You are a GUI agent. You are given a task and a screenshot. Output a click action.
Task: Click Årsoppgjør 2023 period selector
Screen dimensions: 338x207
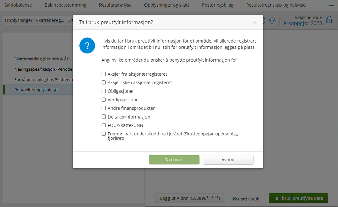(x=302, y=23)
